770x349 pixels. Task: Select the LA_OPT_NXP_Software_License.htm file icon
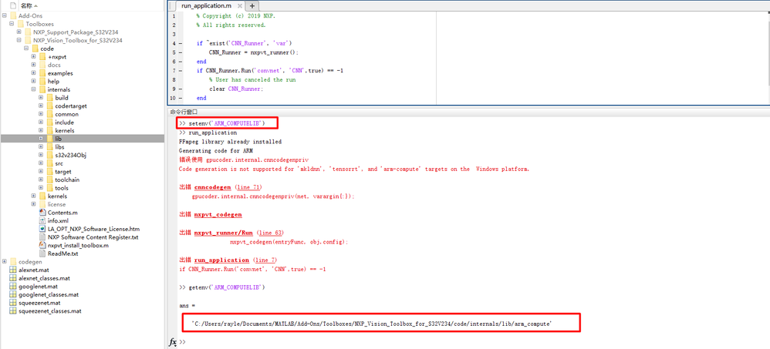[x=43, y=229]
